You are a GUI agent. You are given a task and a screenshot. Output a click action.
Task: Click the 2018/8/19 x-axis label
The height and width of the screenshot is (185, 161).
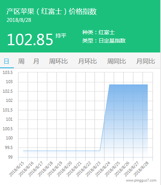pyautogui.click(x=55, y=169)
